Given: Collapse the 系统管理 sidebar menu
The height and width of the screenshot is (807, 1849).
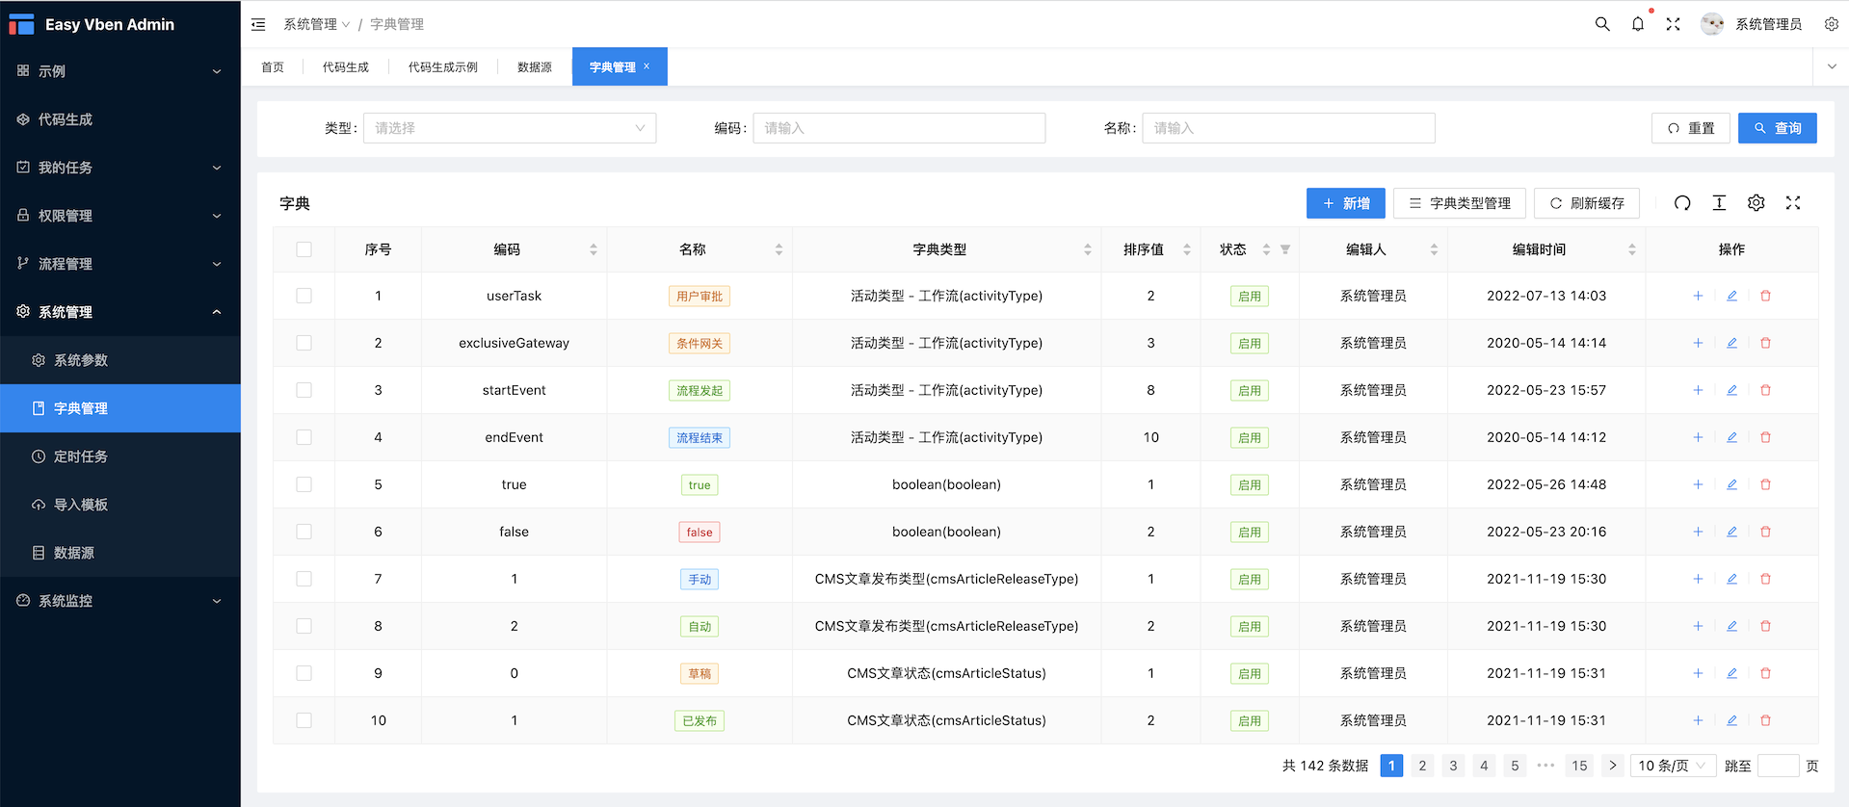Looking at the screenshot, I should (x=120, y=312).
